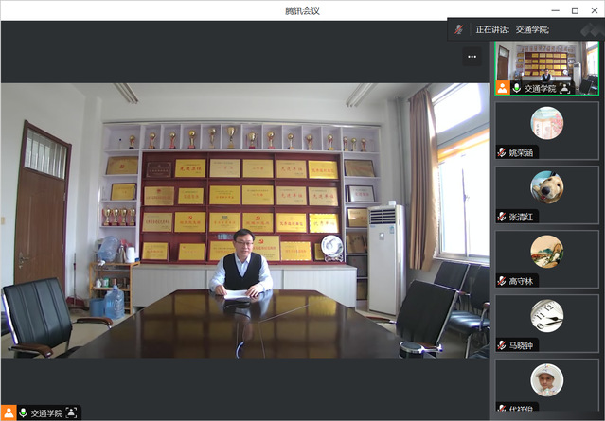Screen dimensions: 605x421
Task: Click spotlight icon on 交通学院 sidebar thumbnail
Action: pyautogui.click(x=565, y=88)
